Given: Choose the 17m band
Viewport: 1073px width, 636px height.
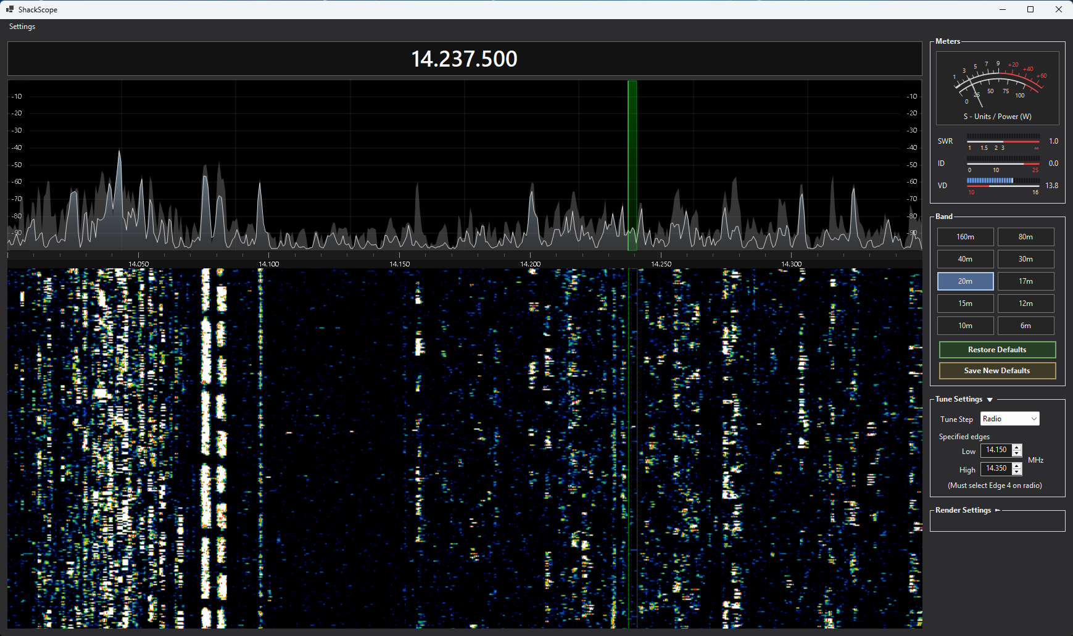Looking at the screenshot, I should point(1025,281).
